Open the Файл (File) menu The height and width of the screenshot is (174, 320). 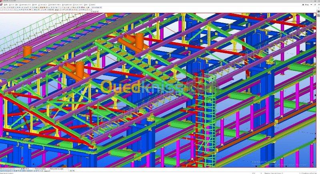(6, 5)
